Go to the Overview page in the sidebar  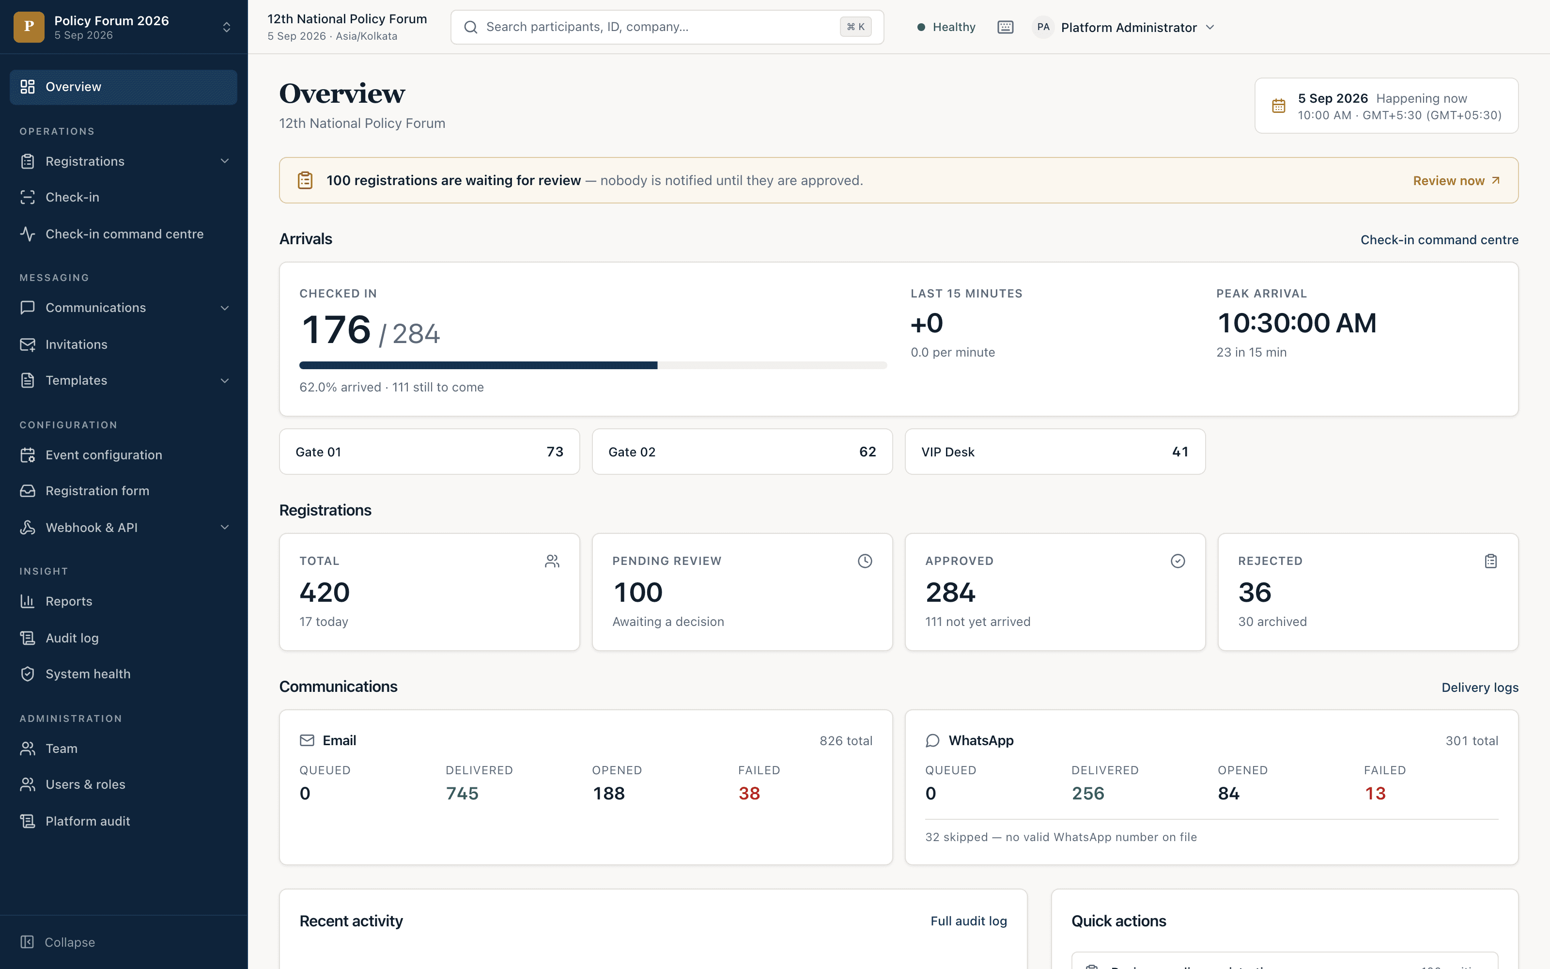(124, 87)
